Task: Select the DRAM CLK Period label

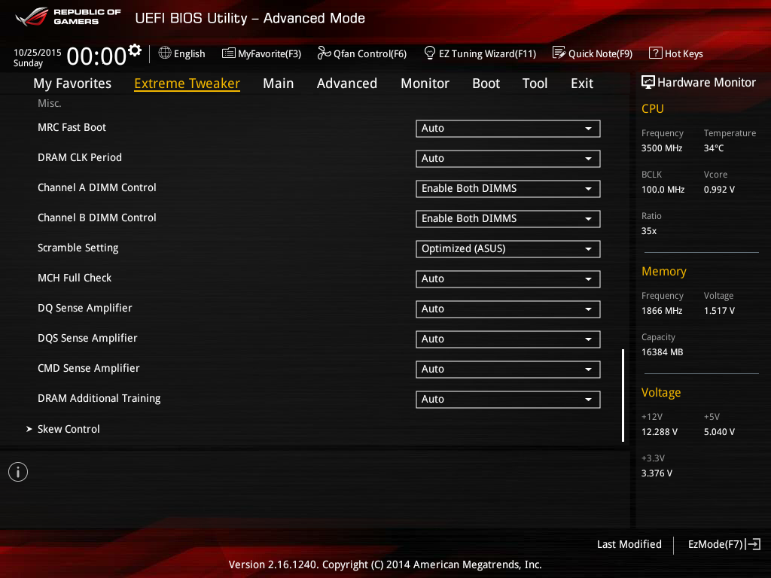Action: point(80,157)
